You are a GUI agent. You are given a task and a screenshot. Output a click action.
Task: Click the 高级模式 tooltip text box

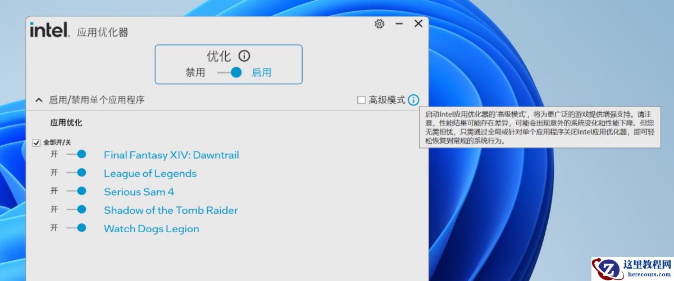point(540,127)
